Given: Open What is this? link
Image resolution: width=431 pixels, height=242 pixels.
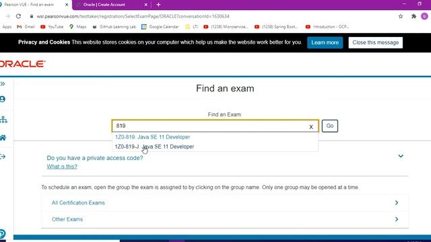Looking at the screenshot, I should [x=62, y=167].
